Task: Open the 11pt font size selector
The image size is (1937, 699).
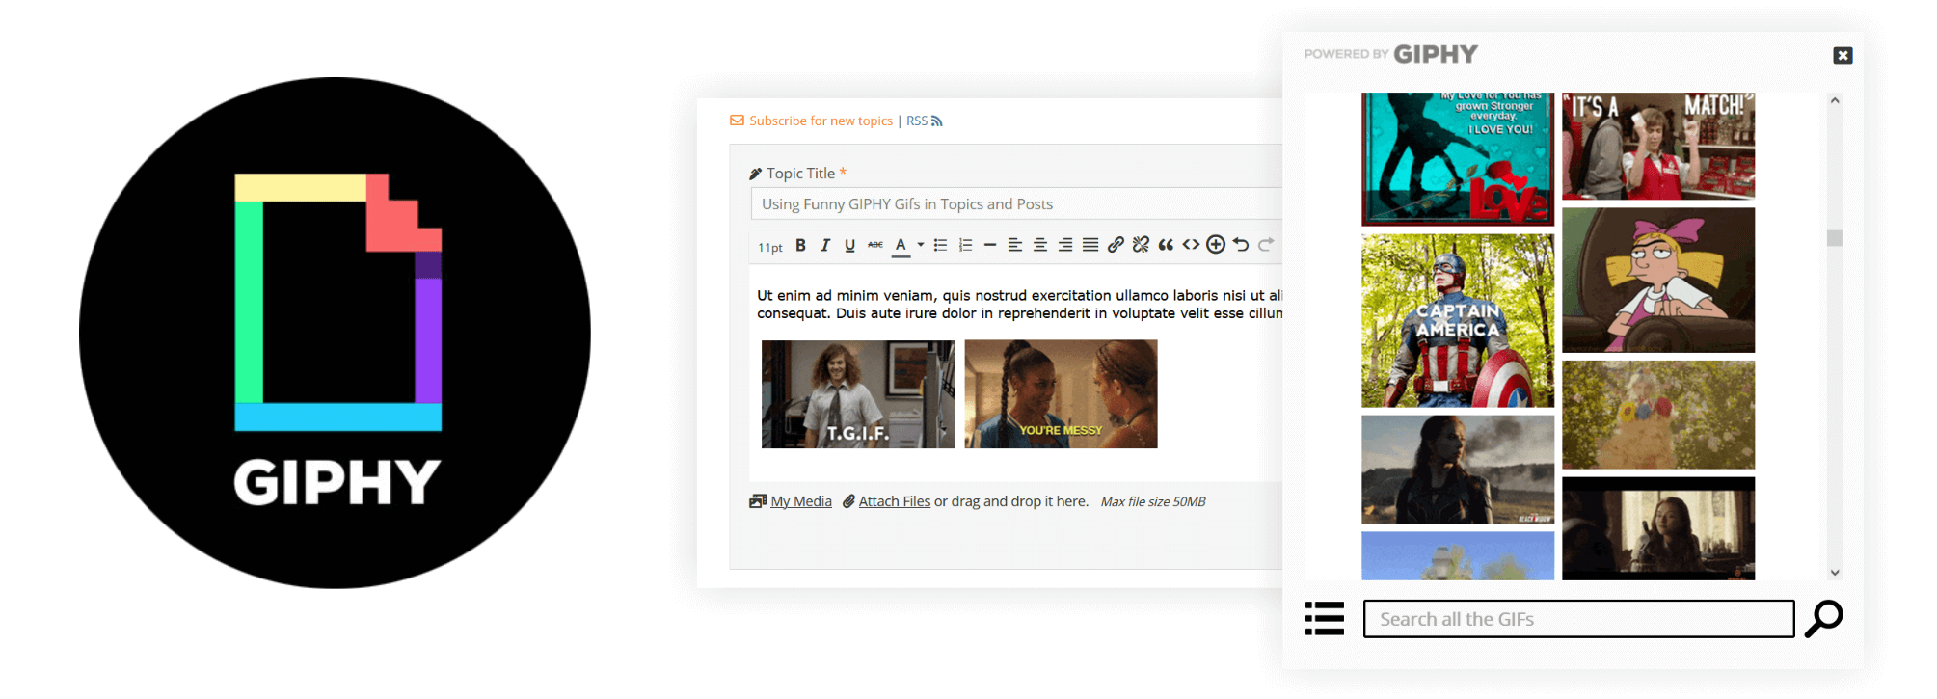Action: 769,247
